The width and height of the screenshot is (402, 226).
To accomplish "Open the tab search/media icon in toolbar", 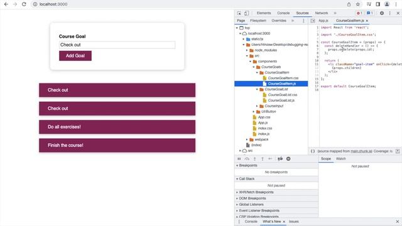I will point(369,4).
